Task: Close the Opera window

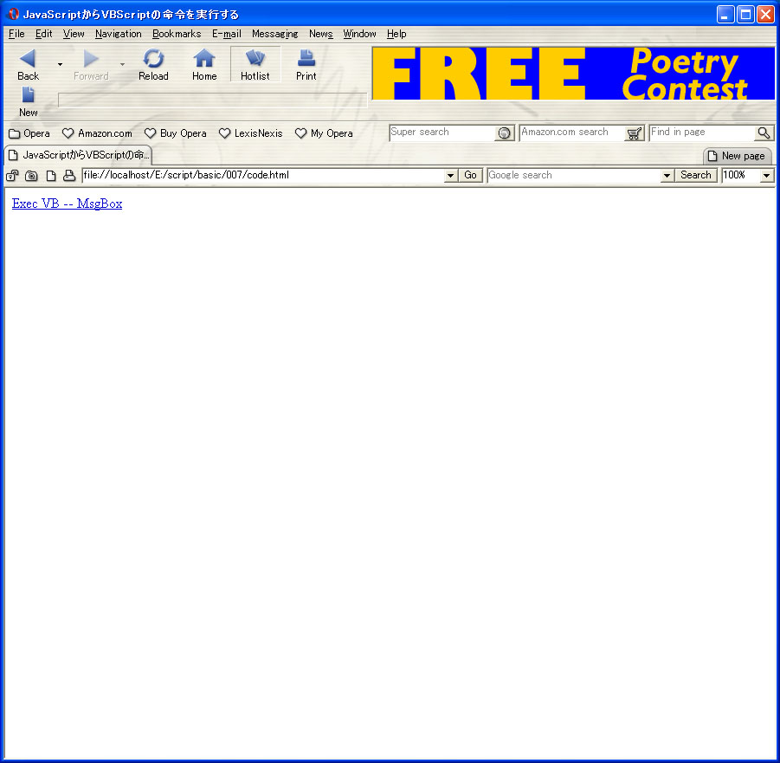Action: click(765, 15)
